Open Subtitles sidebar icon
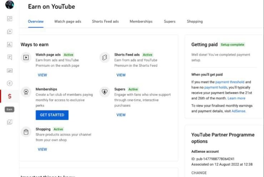 click(x=10, y=71)
